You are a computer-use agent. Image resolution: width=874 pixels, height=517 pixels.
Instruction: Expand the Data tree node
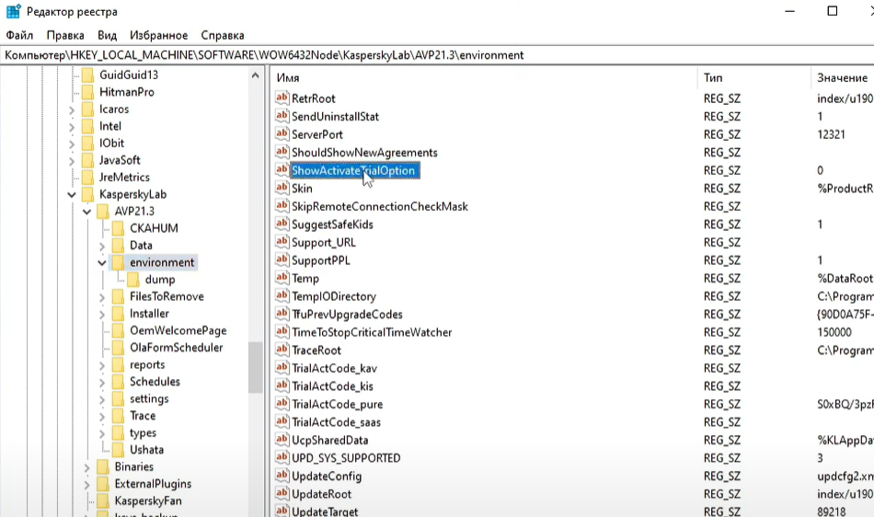click(102, 246)
